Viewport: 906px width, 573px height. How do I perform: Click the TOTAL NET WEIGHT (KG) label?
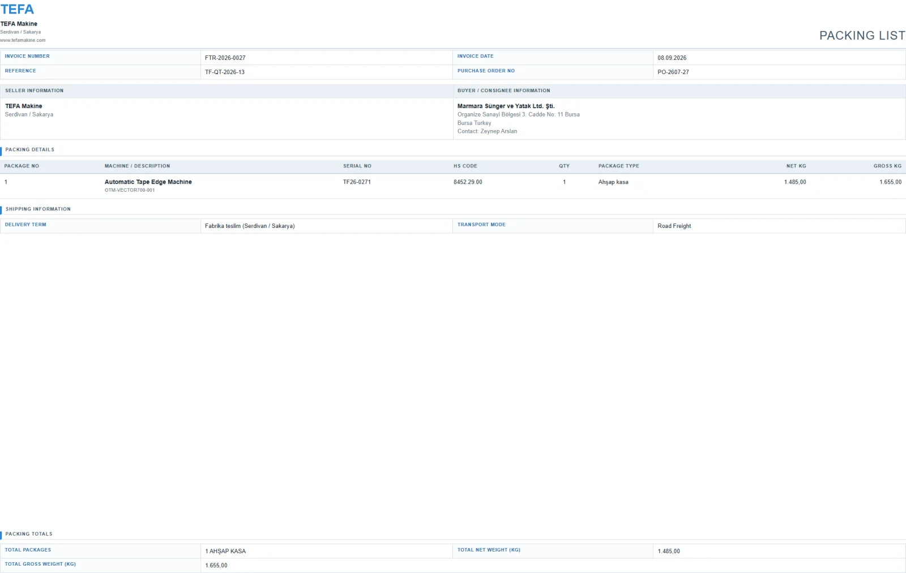tap(489, 550)
